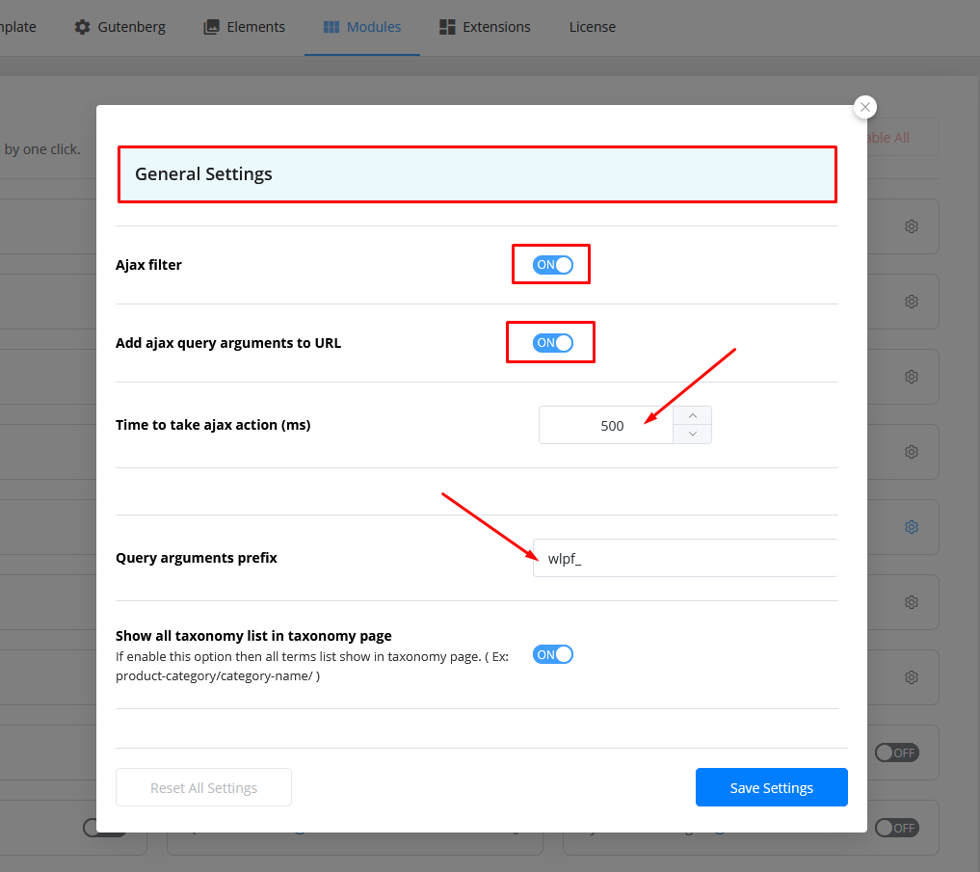Focus the Time to take ajax action field
Screen dimensions: 980x872
[605, 425]
